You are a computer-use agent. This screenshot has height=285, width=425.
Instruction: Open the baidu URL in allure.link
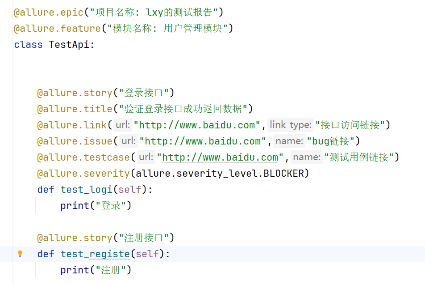coord(197,125)
